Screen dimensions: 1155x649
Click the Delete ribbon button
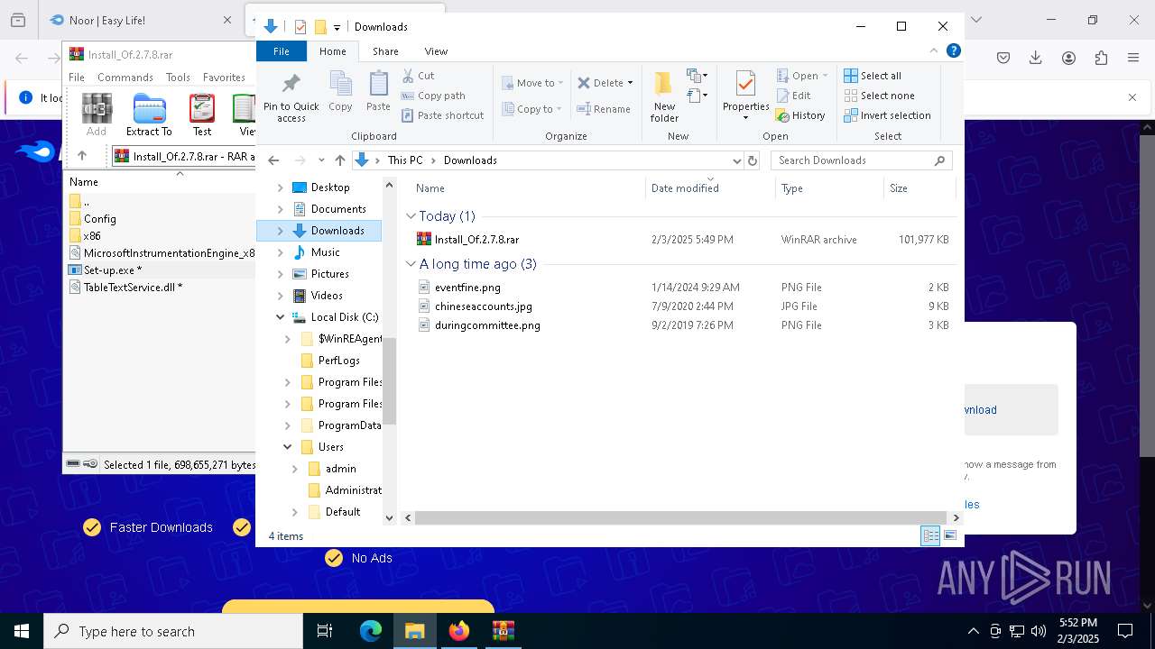(x=600, y=83)
